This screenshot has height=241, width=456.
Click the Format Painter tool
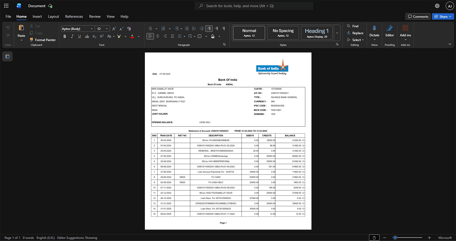[43, 40]
